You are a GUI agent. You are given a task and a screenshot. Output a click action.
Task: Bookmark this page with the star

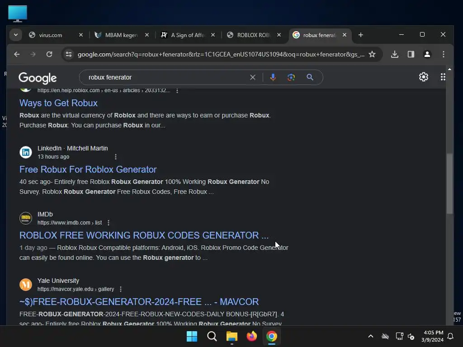coord(372,54)
